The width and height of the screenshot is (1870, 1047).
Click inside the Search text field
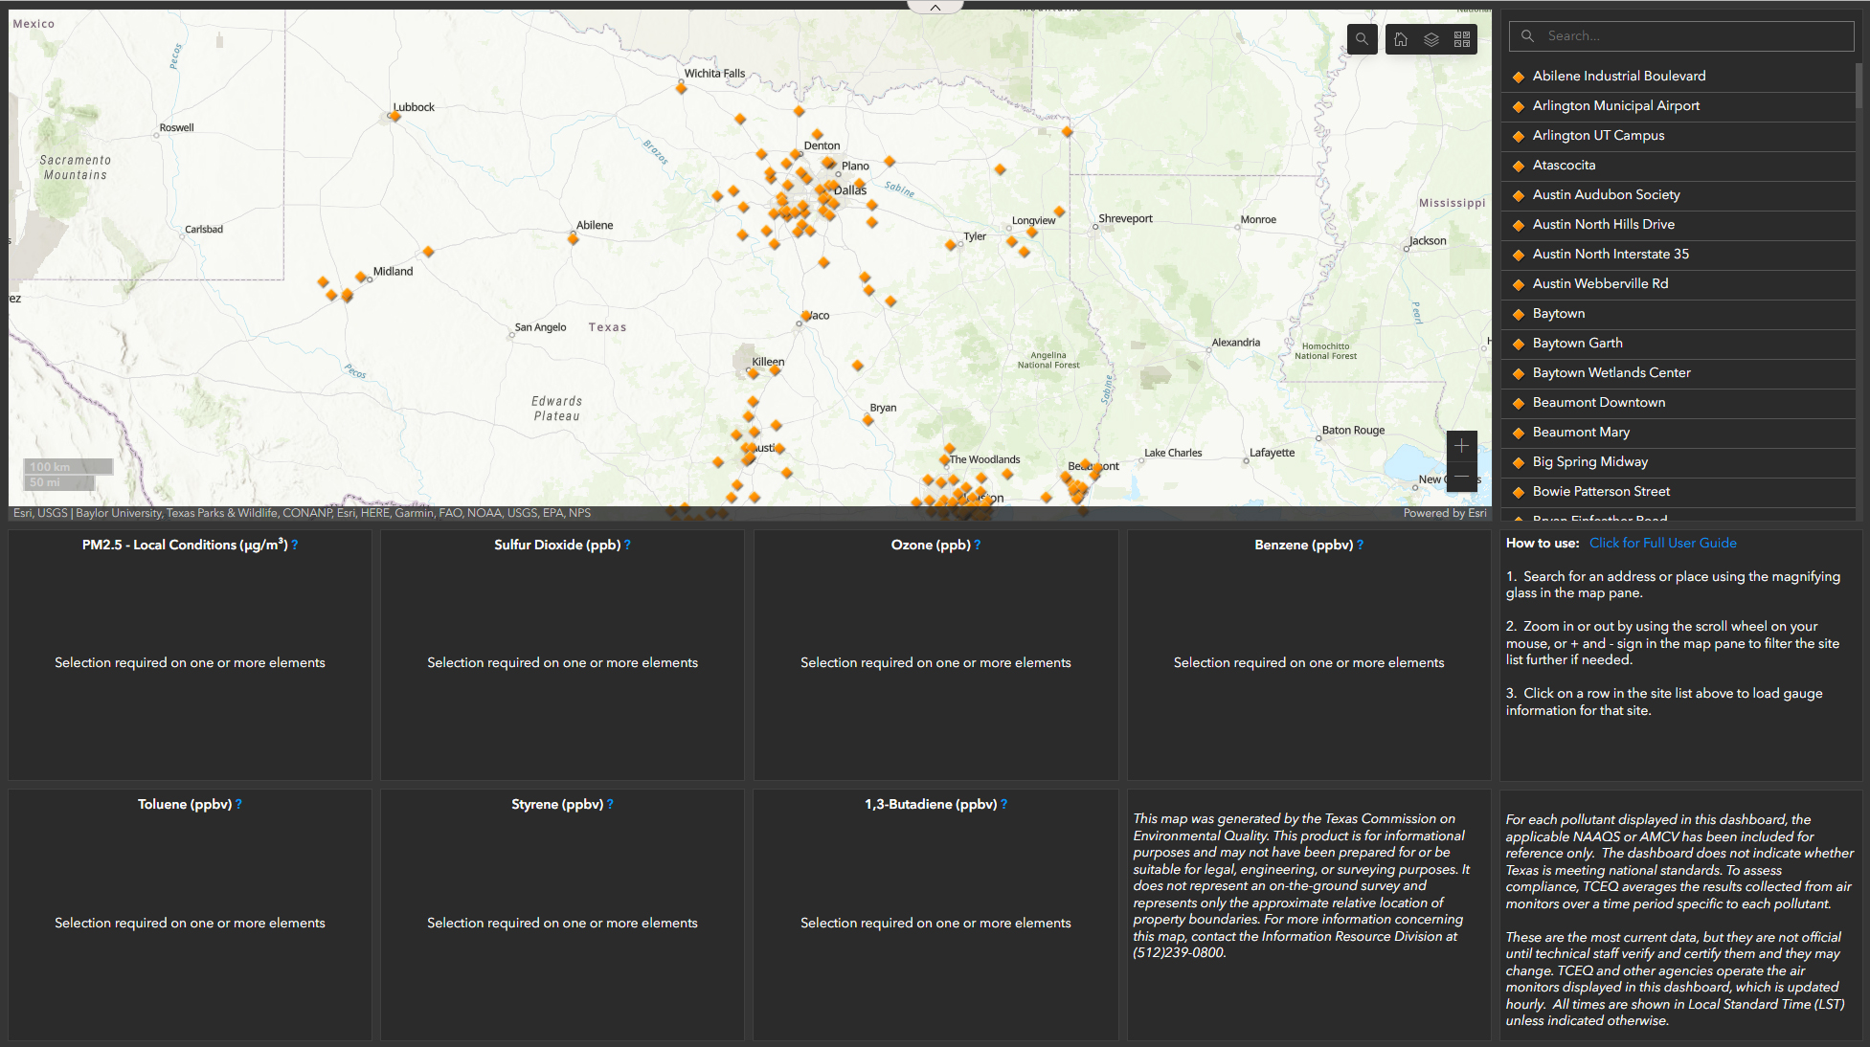coord(1680,35)
